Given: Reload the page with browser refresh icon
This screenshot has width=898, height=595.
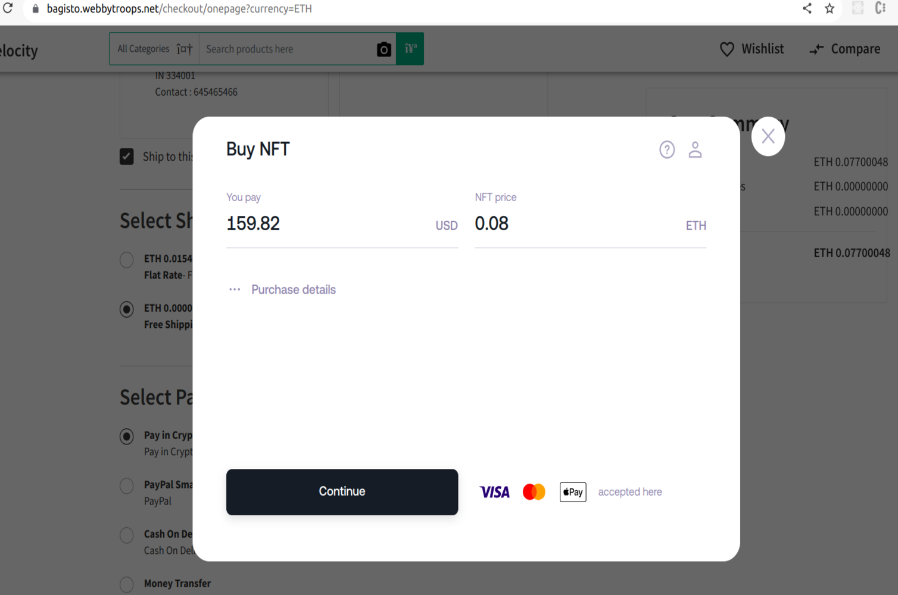Looking at the screenshot, I should pyautogui.click(x=8, y=8).
